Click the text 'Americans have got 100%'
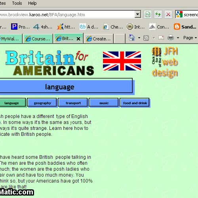198x198 pixels. (x=64, y=181)
